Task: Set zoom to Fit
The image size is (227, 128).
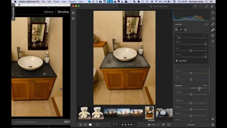Action: click(x=149, y=125)
